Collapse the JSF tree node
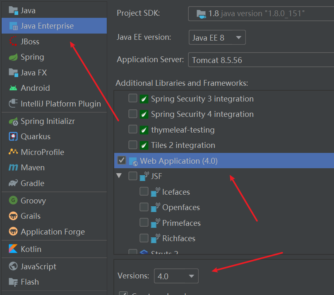The image size is (334, 295). (119, 176)
